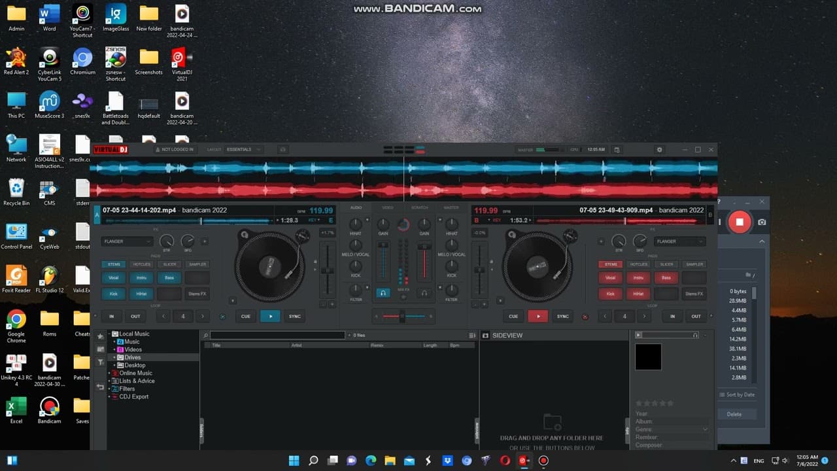Switch mixer to SCRATCH tab
The width and height of the screenshot is (837, 471).
point(420,207)
